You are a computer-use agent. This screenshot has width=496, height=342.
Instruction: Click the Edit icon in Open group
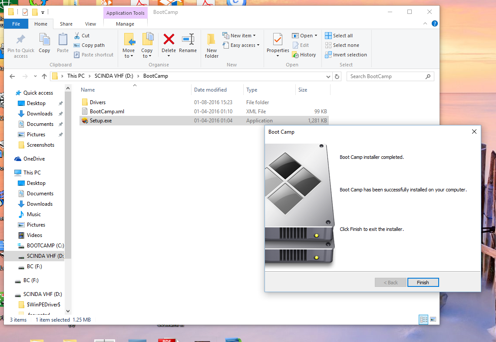[295, 45]
